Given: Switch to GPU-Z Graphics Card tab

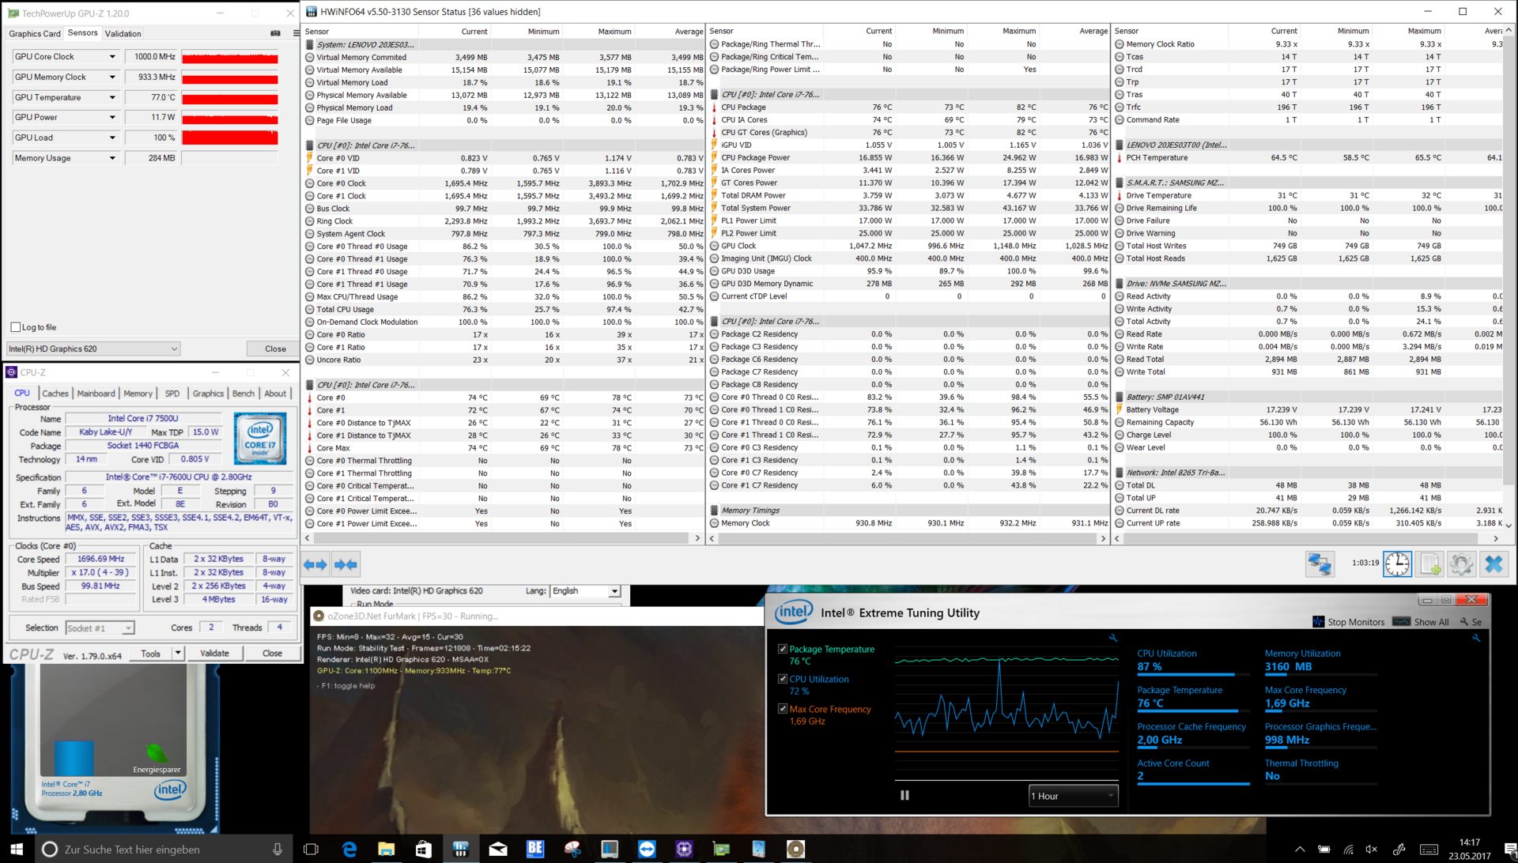Looking at the screenshot, I should pyautogui.click(x=35, y=33).
